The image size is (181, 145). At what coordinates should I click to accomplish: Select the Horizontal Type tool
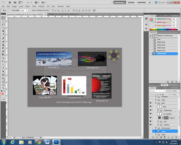click(x=3, y=68)
